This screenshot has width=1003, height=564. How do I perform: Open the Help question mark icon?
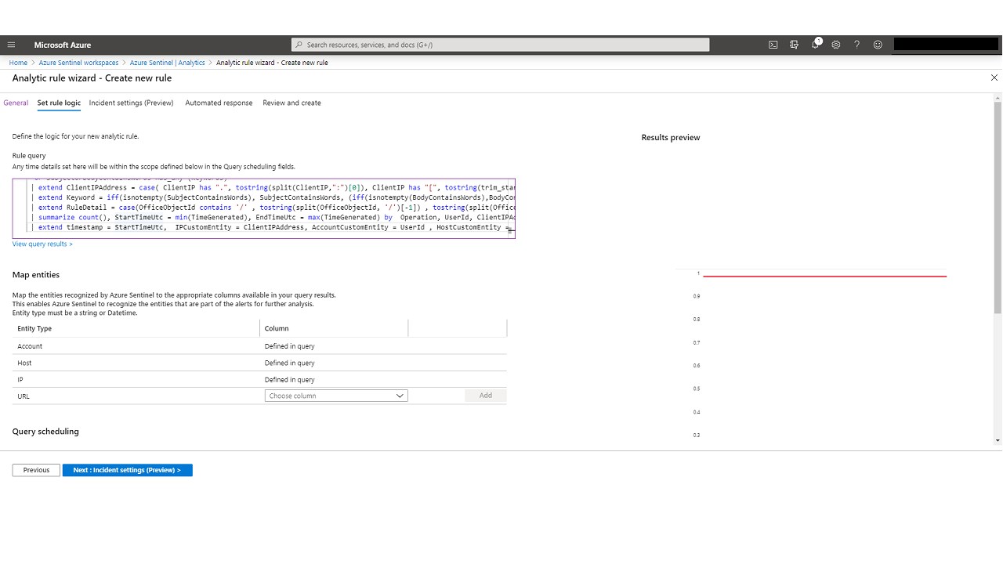(x=856, y=45)
